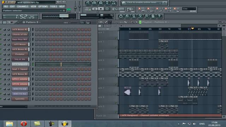This screenshot has height=127, width=226.
Task: Open the VIEW menu
Action: [x=33, y=6]
